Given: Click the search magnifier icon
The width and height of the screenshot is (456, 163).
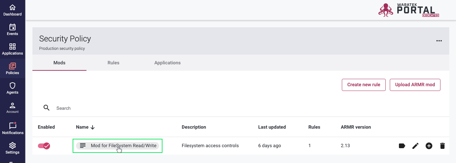Looking at the screenshot, I should pyautogui.click(x=47, y=108).
